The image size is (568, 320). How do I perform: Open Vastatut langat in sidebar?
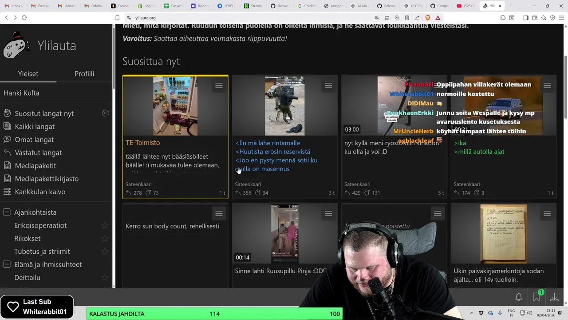click(x=38, y=152)
